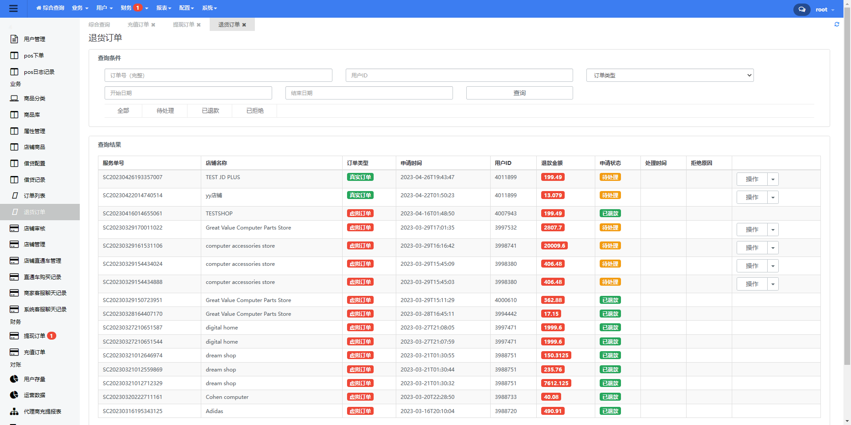Screen dimensions: 851x425
Task: Open 提现订单 in the sidebar
Action: 35,336
